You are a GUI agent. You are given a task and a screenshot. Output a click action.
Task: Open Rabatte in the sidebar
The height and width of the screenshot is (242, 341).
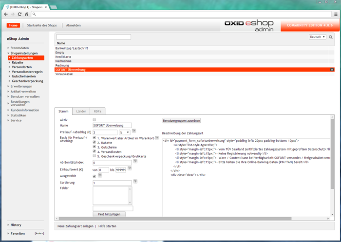click(18, 63)
